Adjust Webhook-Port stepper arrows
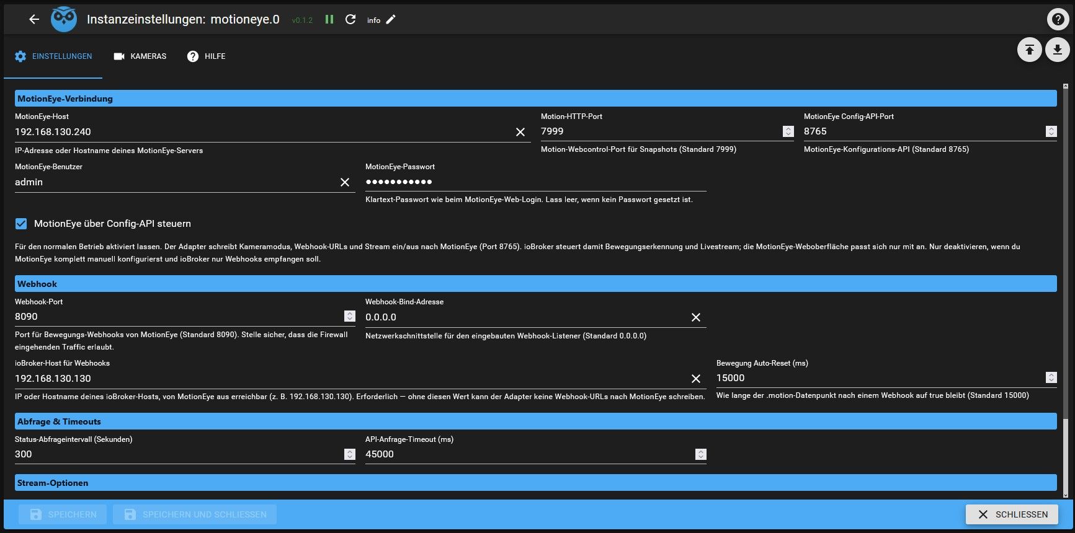The height and width of the screenshot is (533, 1075). (350, 317)
